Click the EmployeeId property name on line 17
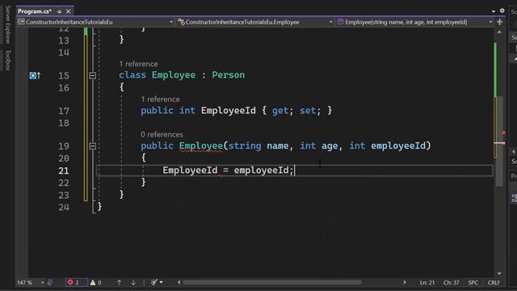Viewport: 517px width, 291px height. click(x=228, y=111)
